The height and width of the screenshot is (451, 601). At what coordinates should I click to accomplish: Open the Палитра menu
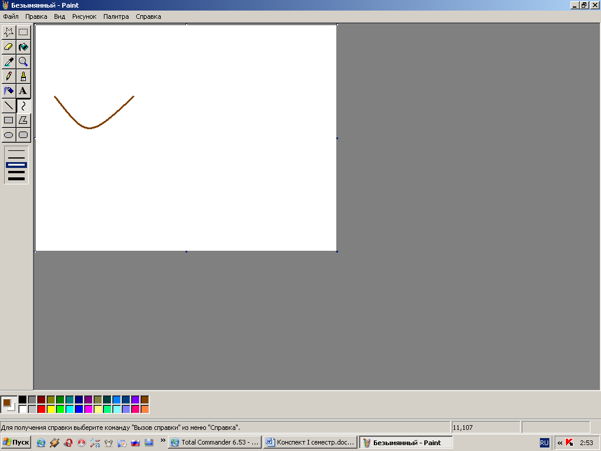pyautogui.click(x=116, y=16)
